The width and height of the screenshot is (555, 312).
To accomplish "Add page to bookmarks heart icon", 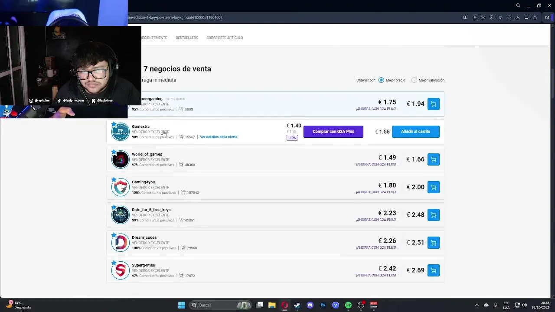I will 509,17.
